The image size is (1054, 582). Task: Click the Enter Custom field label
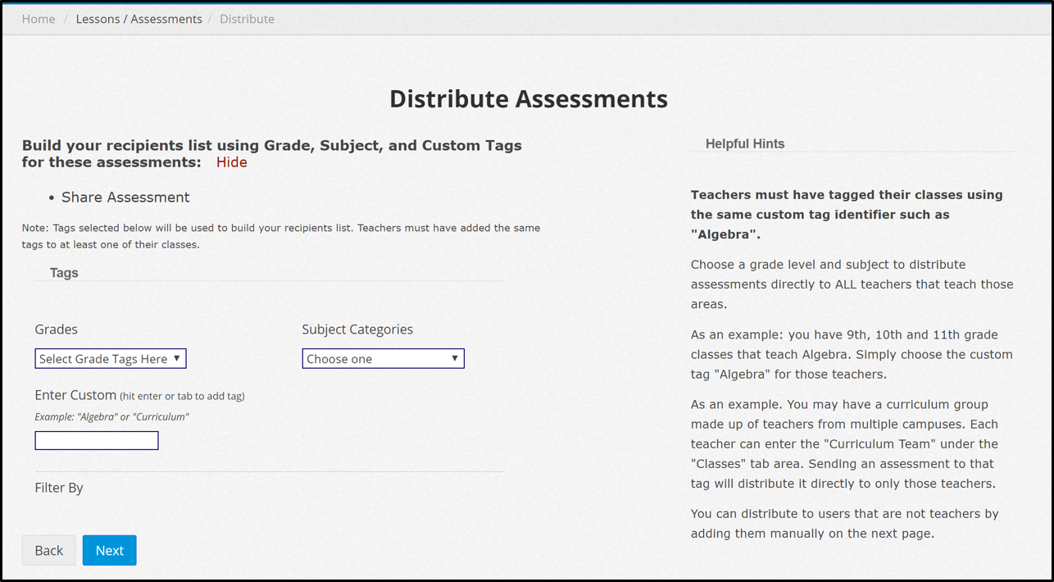click(x=75, y=395)
